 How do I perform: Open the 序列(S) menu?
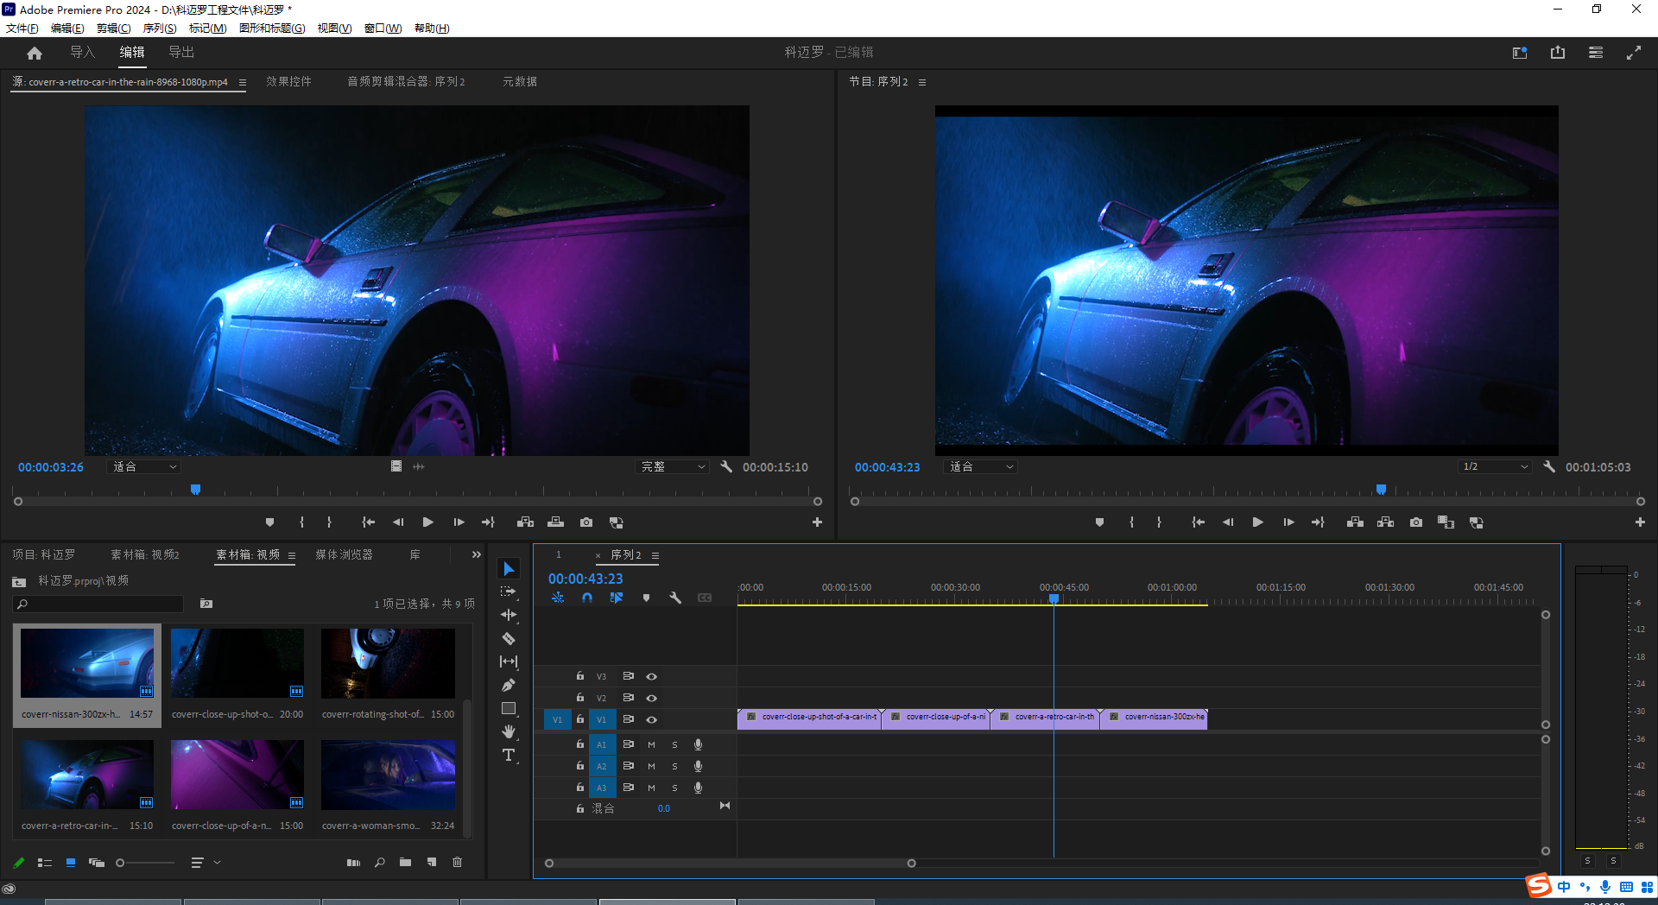tap(159, 28)
